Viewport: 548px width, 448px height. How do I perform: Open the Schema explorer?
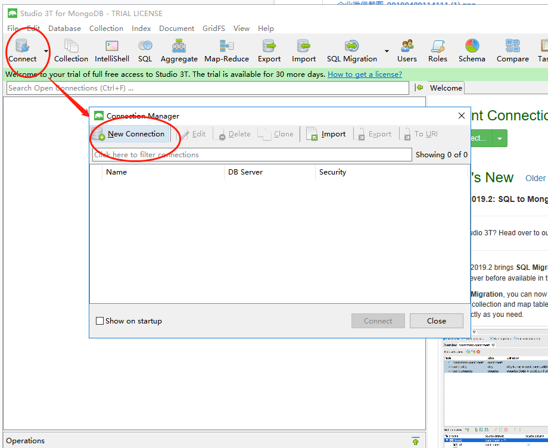tap(472, 51)
